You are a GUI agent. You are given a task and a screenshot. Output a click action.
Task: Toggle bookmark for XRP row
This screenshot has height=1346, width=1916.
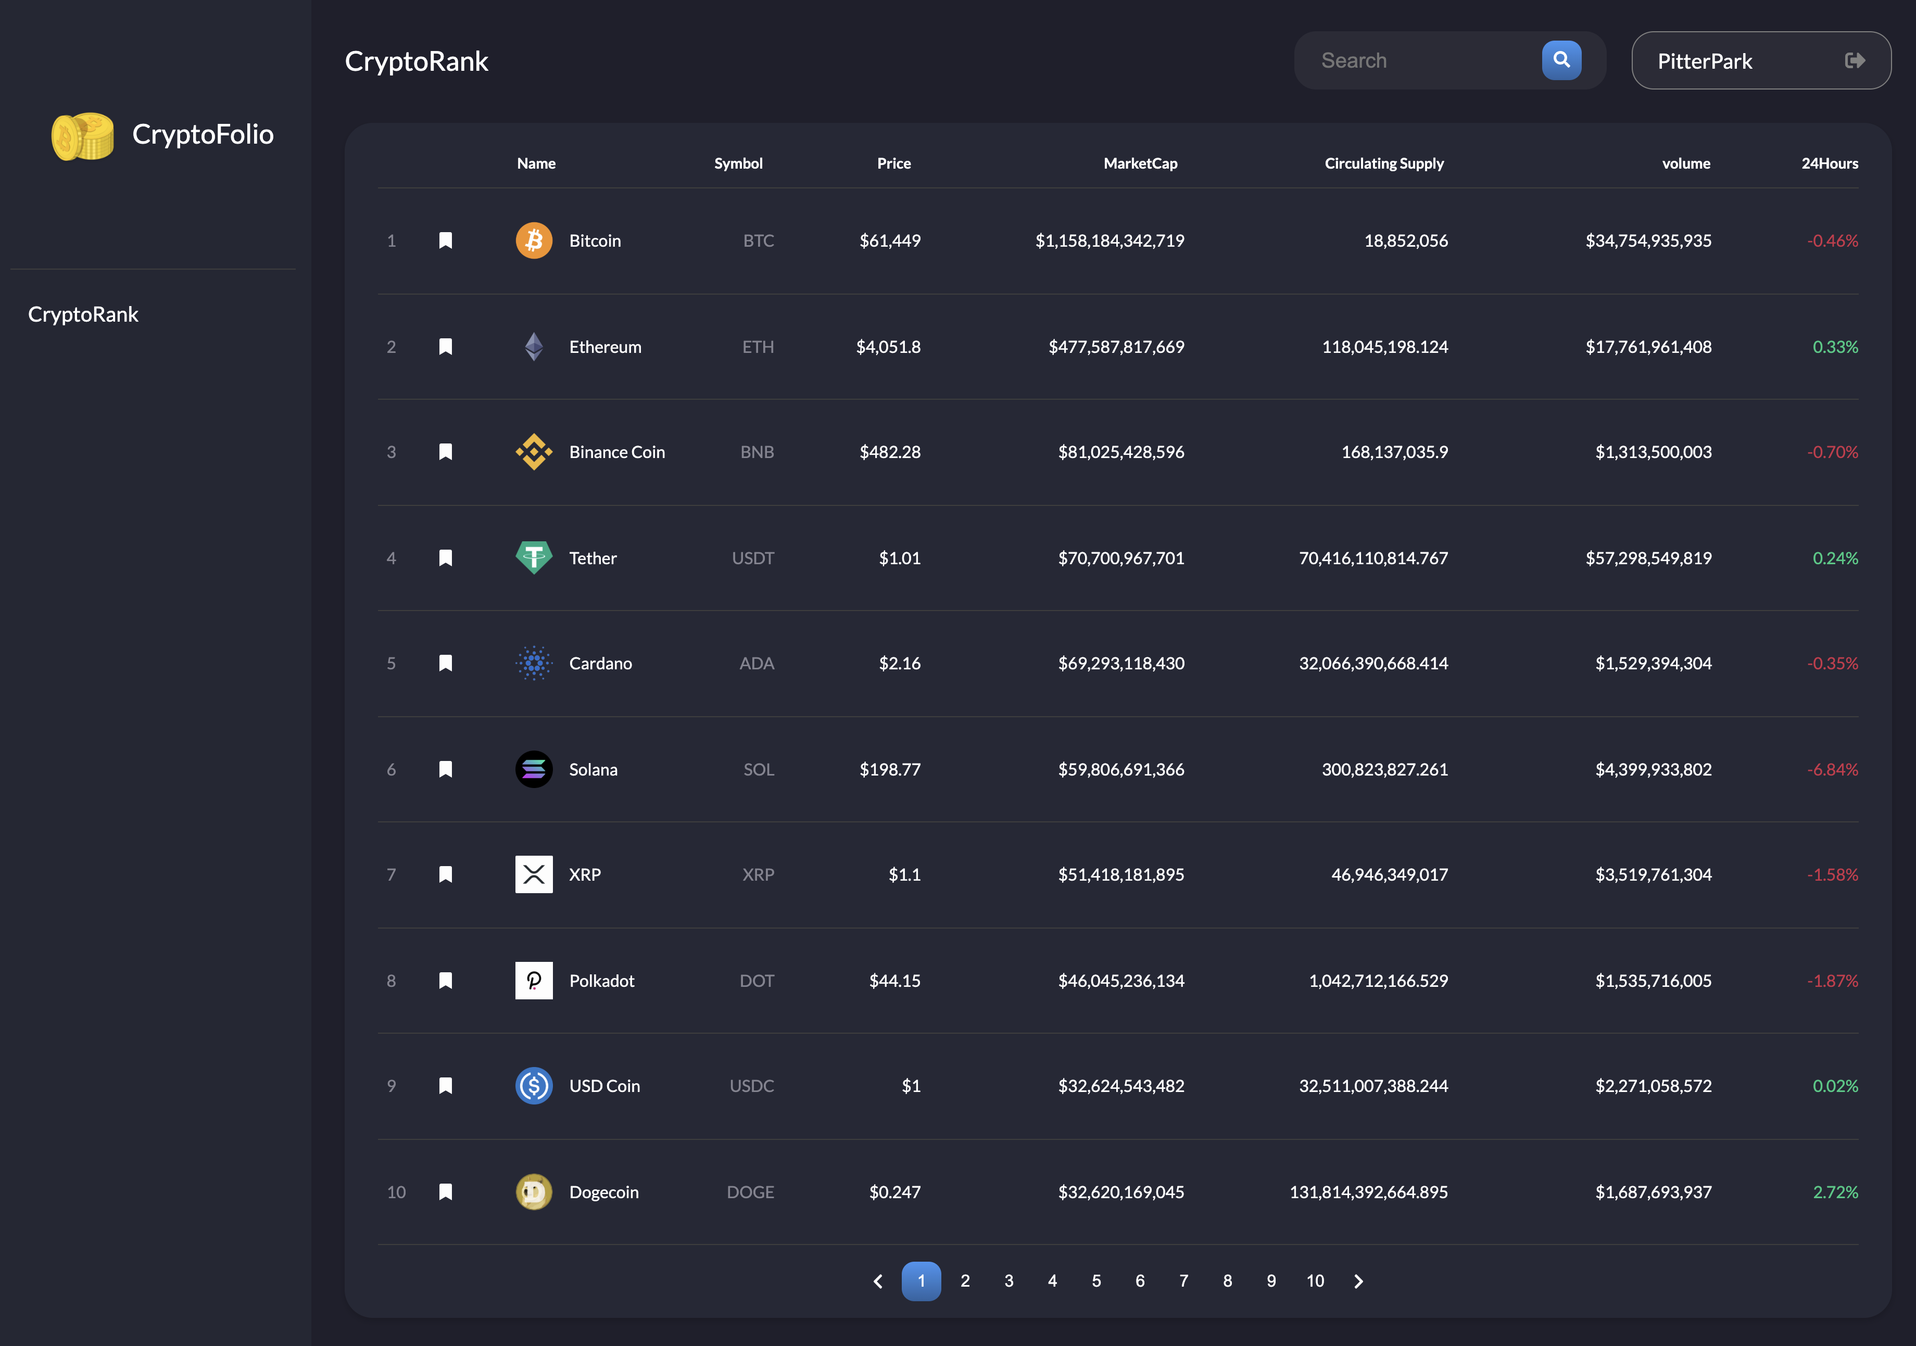446,874
